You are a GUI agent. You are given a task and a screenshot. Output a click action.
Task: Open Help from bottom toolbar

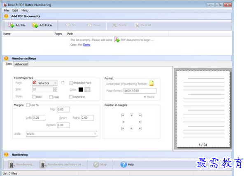[x=127, y=164]
